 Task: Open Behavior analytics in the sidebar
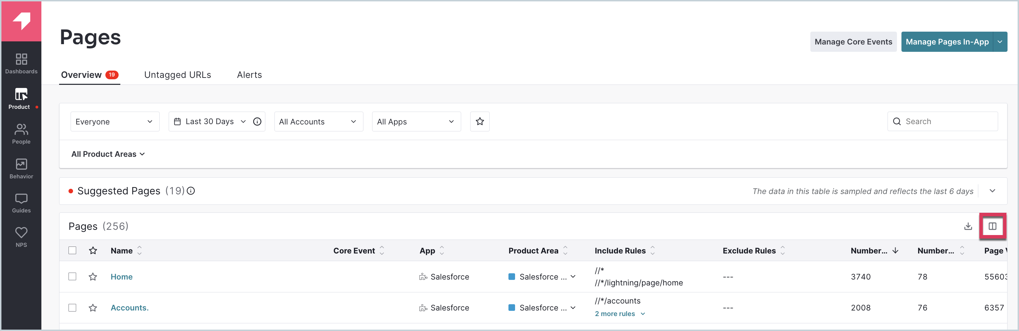pos(21,169)
